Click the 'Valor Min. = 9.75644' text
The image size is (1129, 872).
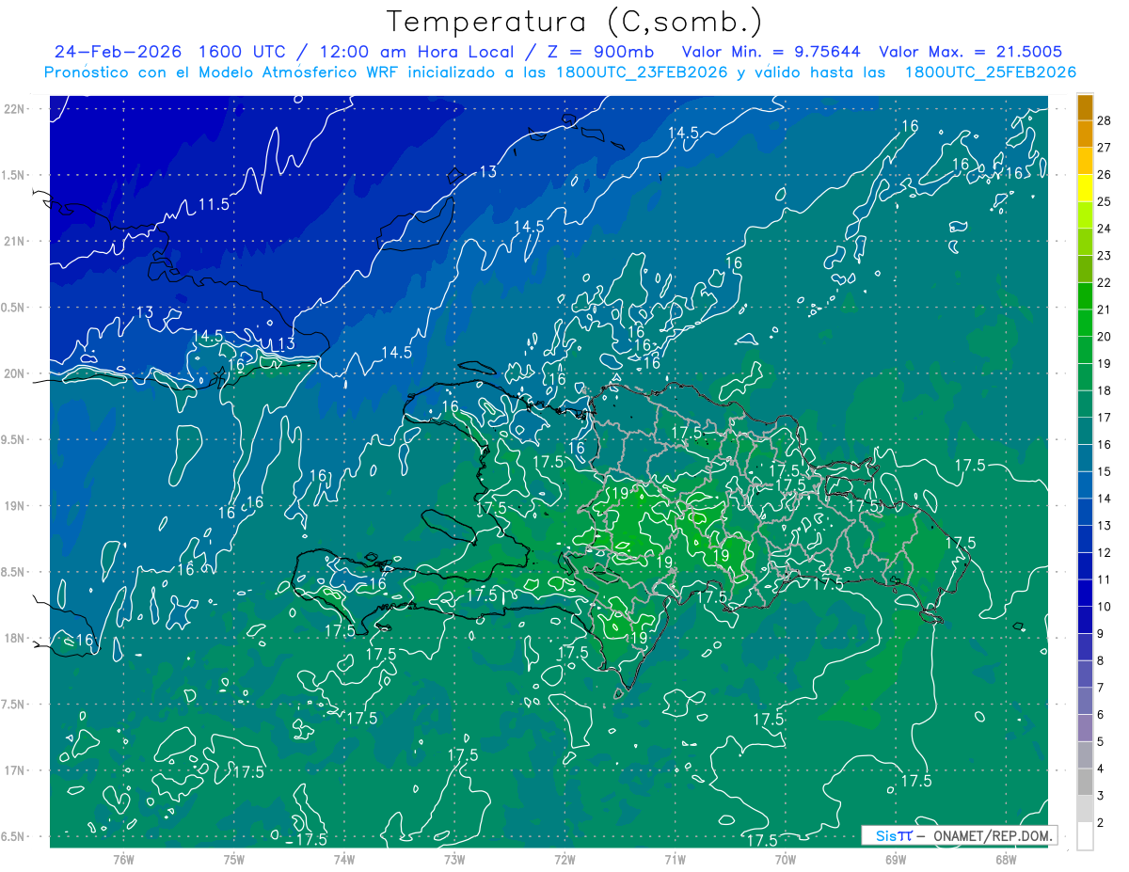click(772, 52)
